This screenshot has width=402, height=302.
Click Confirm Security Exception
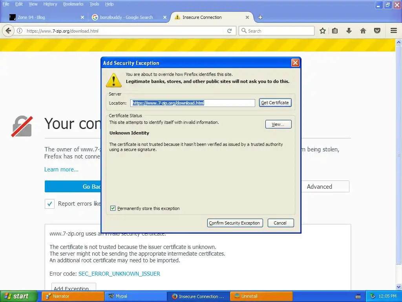click(235, 223)
